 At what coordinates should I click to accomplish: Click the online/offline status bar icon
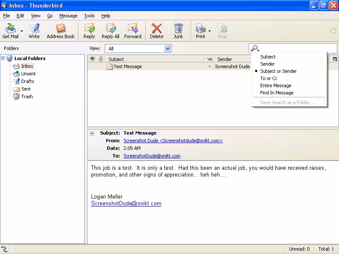[x=4, y=249]
